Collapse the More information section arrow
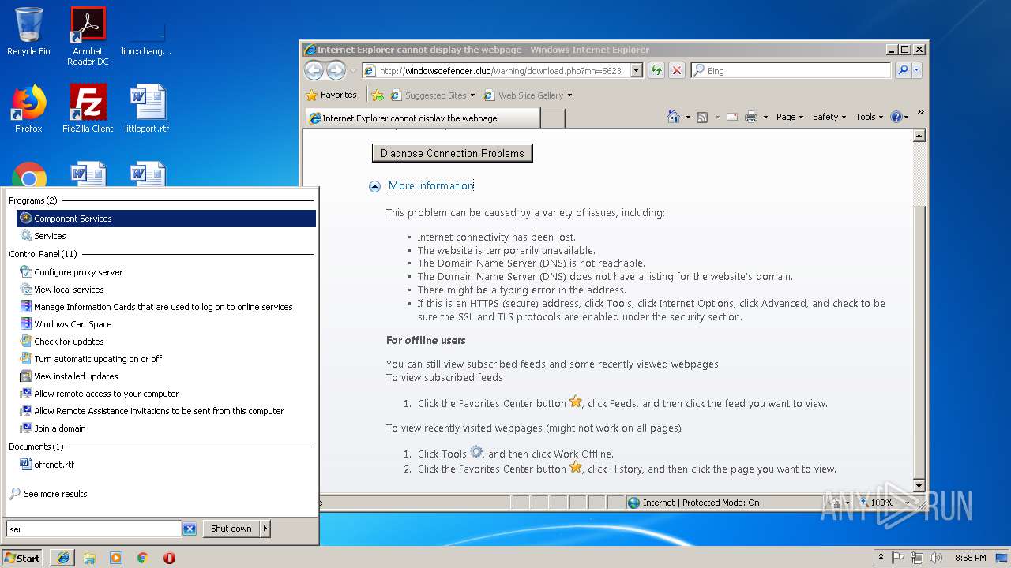 tap(375, 186)
